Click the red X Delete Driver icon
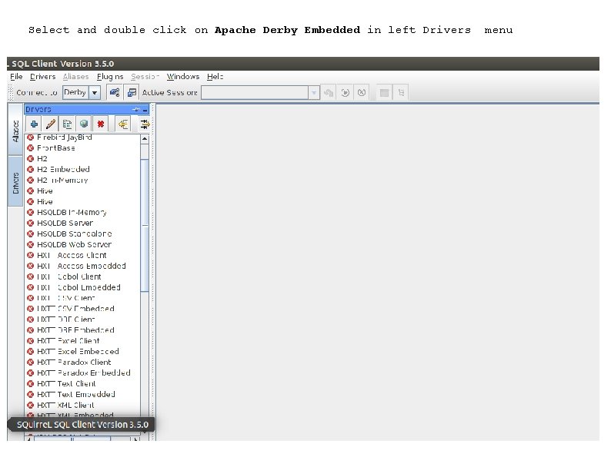This screenshot has width=611, height=457. click(x=101, y=124)
